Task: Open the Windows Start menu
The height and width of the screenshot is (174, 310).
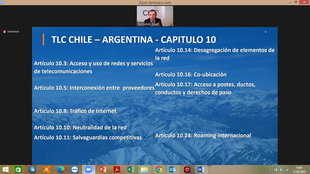Action: [x=5, y=169]
